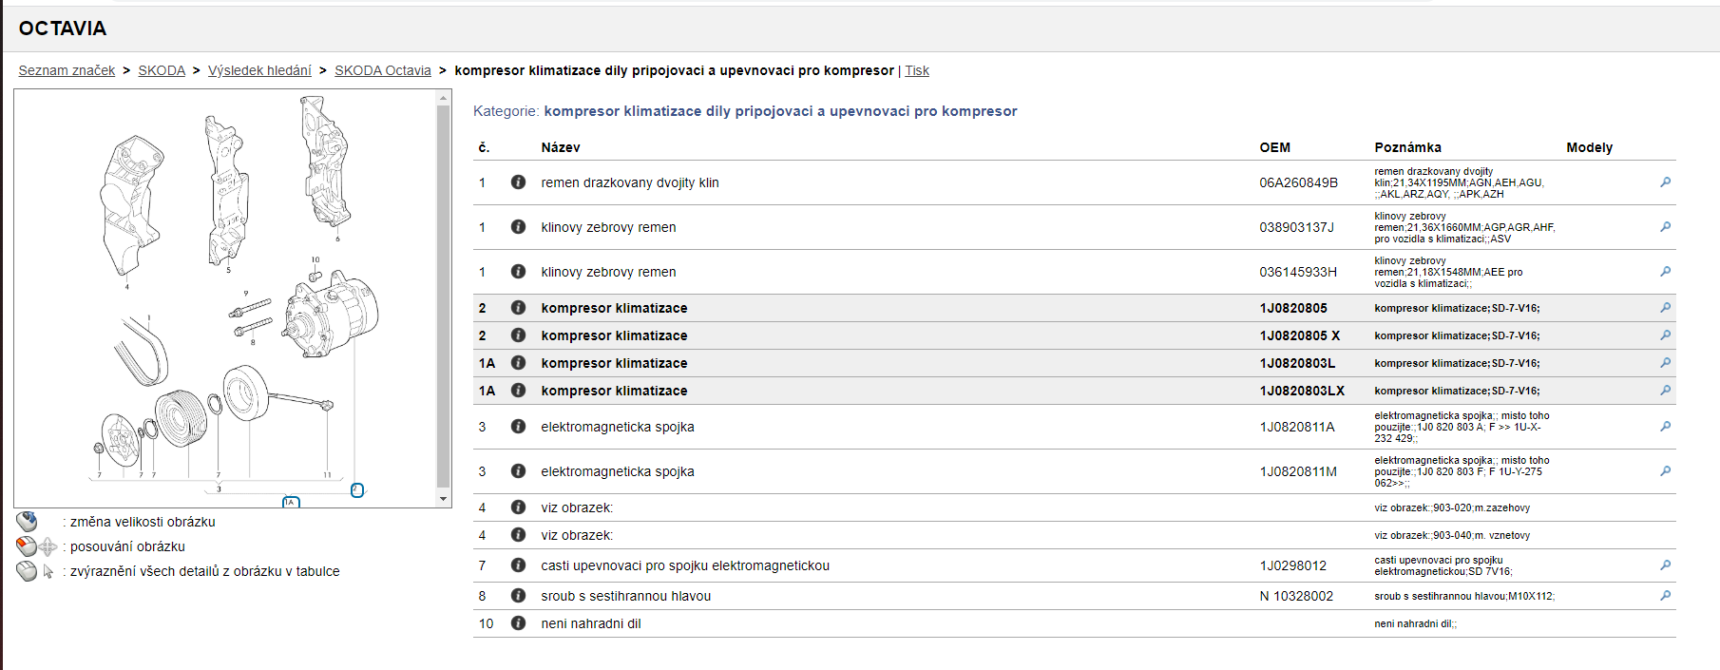Screen dimensions: 1720x670
Task: Click info icon for remen drazkovany dvojity klin
Action: (x=518, y=182)
